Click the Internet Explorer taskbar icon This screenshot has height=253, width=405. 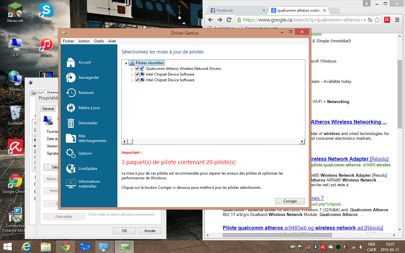pos(27,247)
